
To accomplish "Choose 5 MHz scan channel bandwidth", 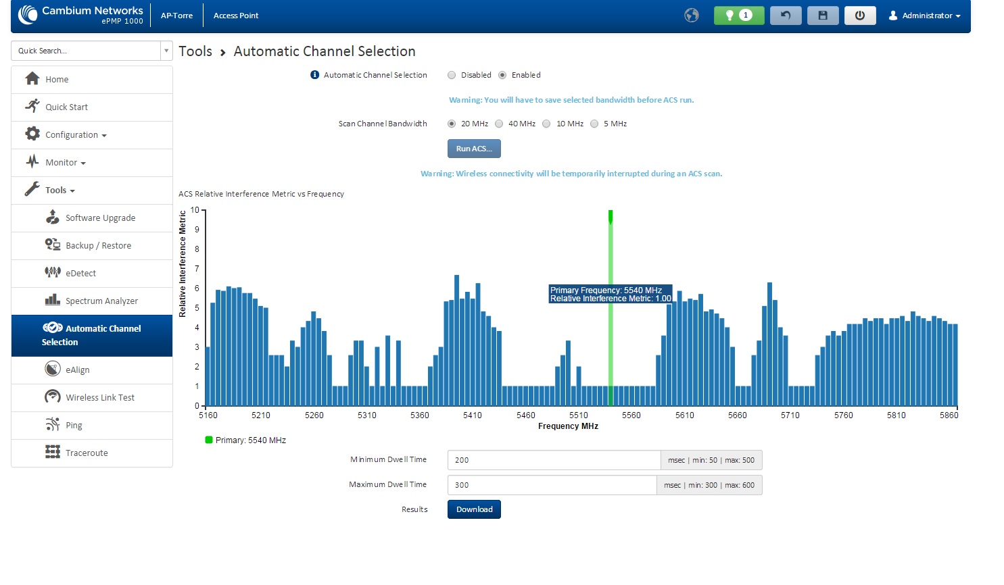I will (594, 124).
